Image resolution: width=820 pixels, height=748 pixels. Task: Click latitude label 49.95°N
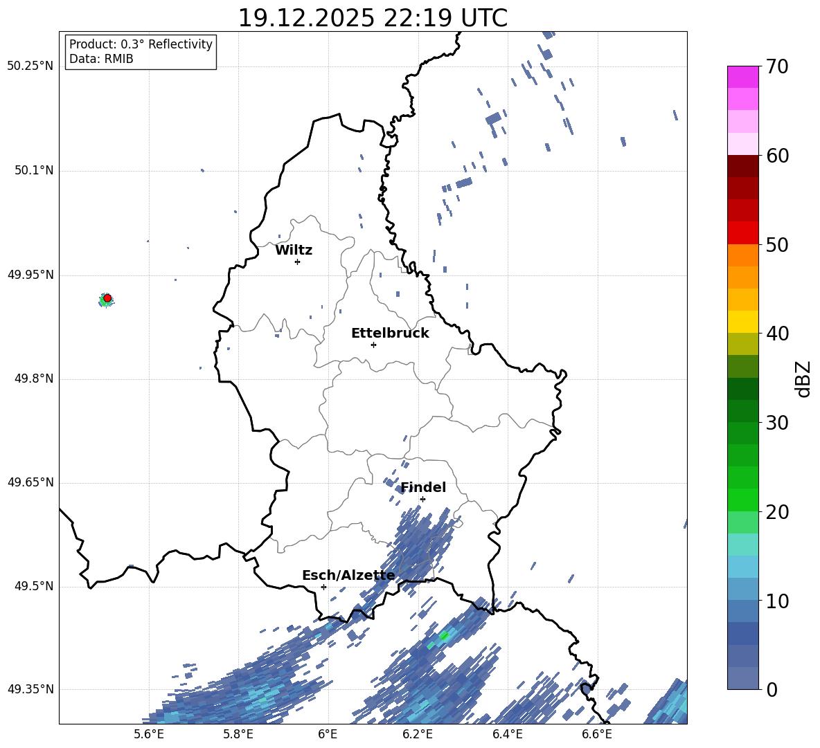tap(30, 275)
